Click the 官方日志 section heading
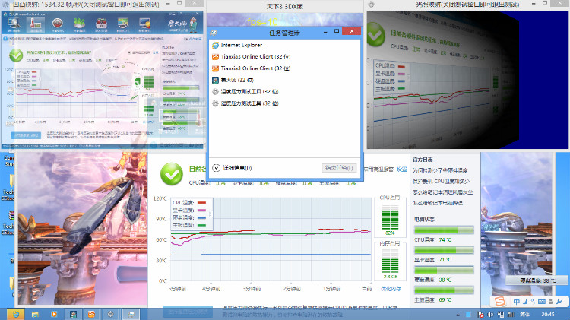 pyautogui.click(x=423, y=160)
